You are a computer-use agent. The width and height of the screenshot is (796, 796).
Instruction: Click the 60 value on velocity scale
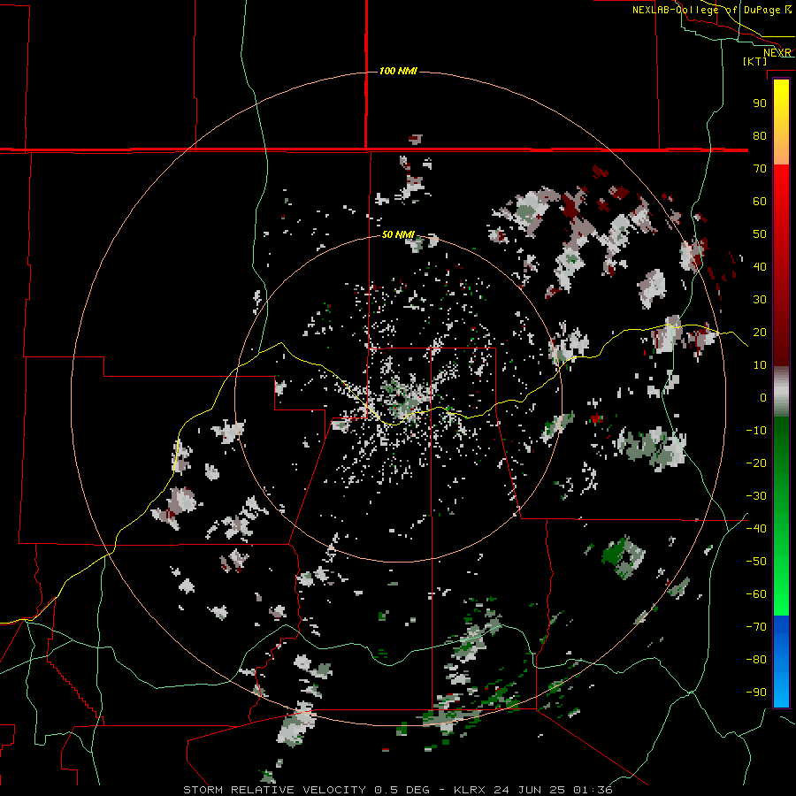(x=760, y=202)
